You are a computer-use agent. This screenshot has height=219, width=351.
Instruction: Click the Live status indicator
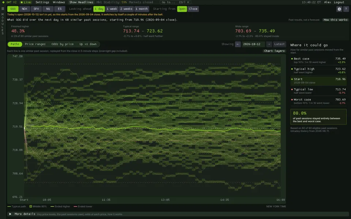tap(26, 2)
